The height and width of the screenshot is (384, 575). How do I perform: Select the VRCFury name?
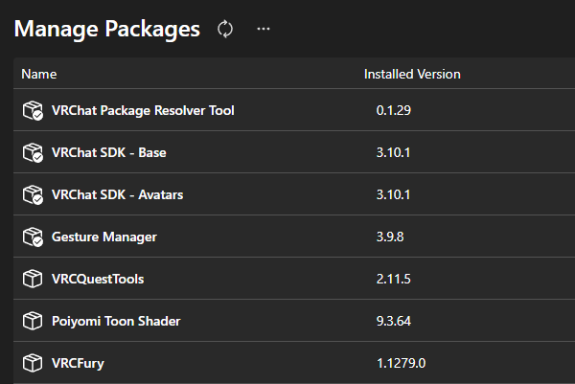79,364
